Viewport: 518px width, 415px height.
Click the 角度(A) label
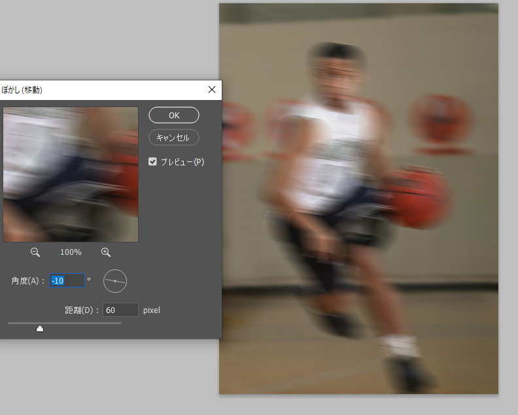[28, 280]
